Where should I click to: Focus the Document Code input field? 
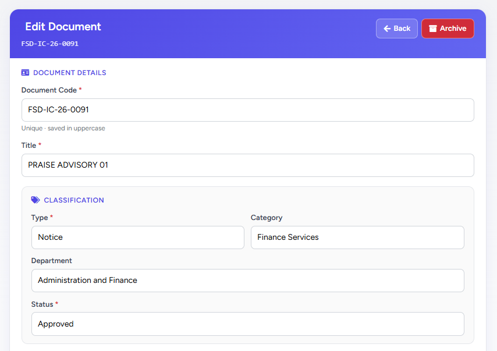[x=247, y=110]
